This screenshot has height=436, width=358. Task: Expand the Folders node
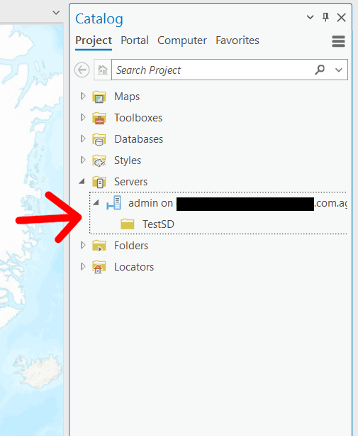click(x=83, y=245)
